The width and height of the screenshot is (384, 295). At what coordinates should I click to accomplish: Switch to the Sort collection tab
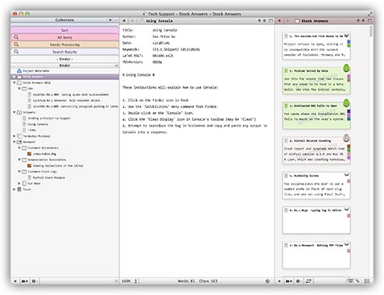[65, 31]
